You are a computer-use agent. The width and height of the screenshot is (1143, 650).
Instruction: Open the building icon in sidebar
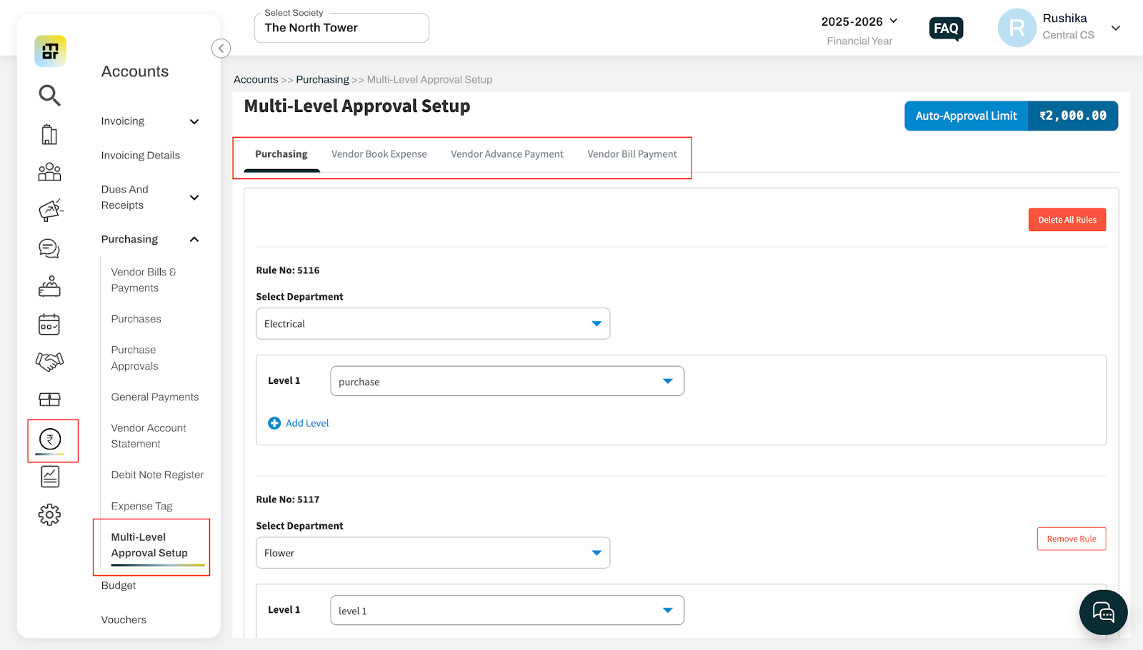coord(49,134)
